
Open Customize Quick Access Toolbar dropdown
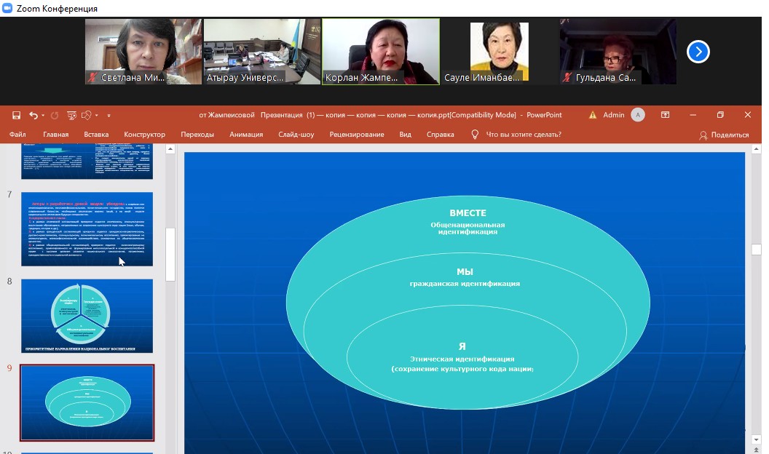[109, 116]
